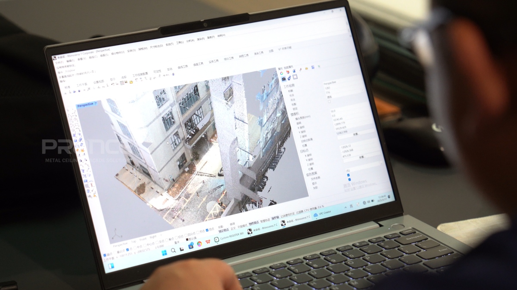Click the taskbar search magnifier icon
Image resolution: width=517 pixels, height=290 pixels.
pyautogui.click(x=173, y=250)
